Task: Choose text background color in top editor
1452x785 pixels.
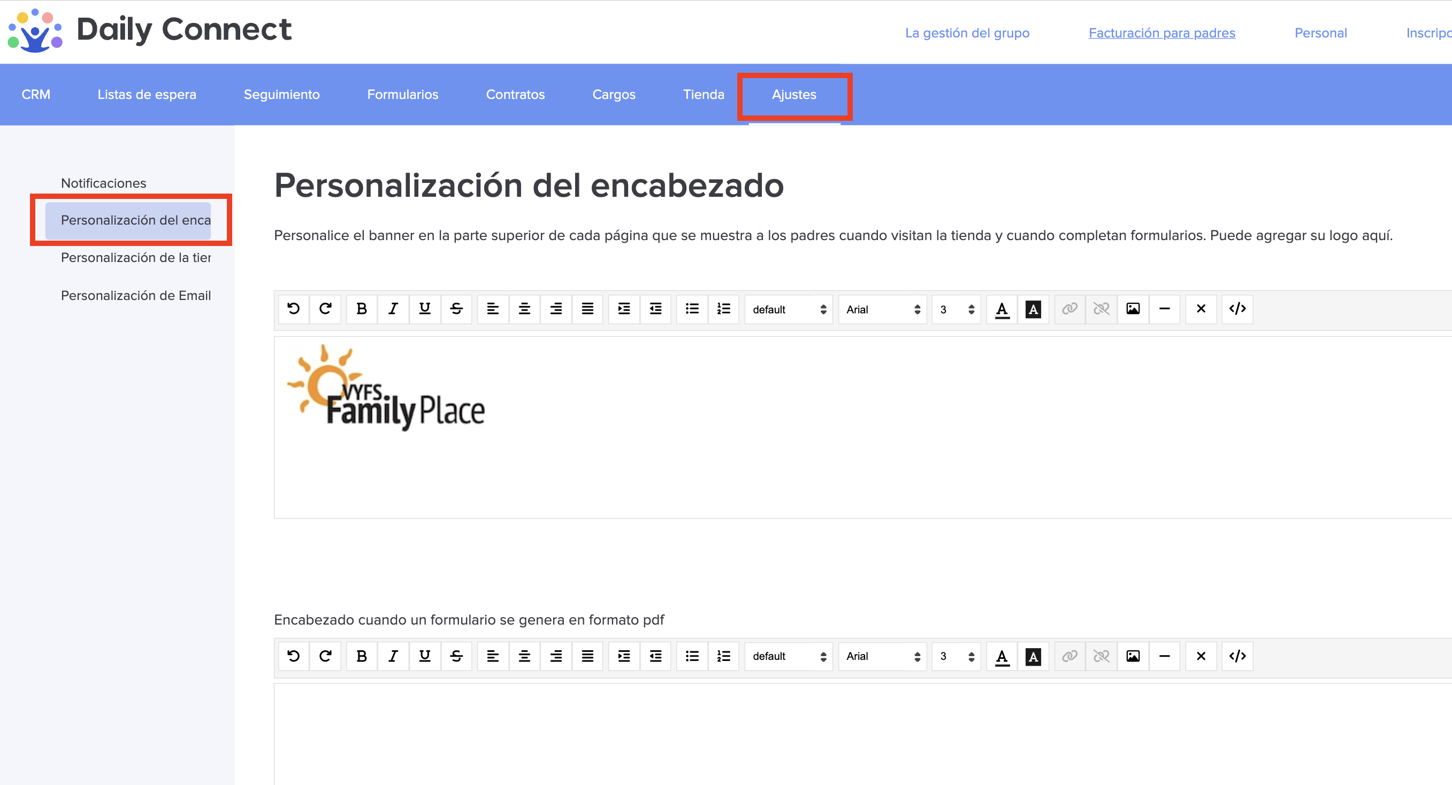Action: point(1033,309)
